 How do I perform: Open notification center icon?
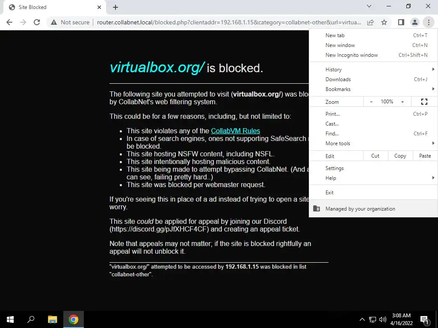424,319
